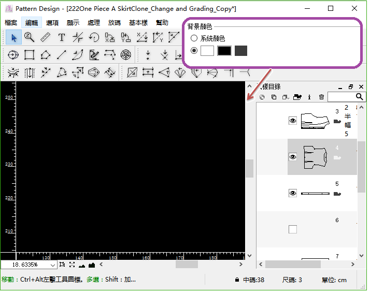The height and width of the screenshot is (293, 370).
Task: Enable visibility checkbox for piece 6
Action: pos(293,229)
